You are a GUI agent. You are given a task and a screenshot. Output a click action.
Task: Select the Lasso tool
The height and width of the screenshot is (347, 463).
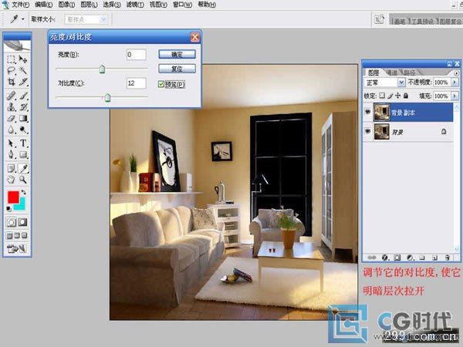point(11,70)
